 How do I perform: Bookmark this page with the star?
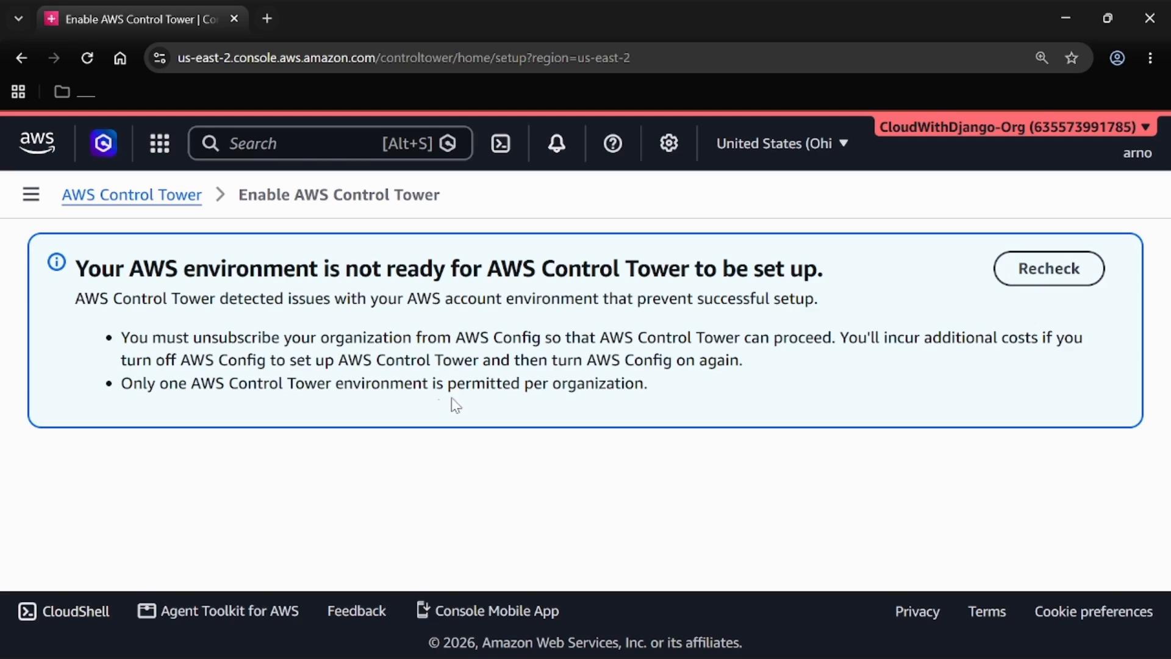coord(1072,58)
